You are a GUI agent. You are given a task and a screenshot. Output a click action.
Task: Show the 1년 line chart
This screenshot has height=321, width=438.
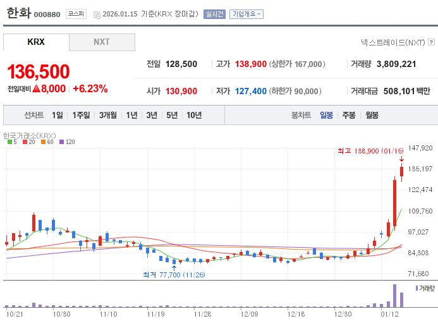pyautogui.click(x=131, y=115)
